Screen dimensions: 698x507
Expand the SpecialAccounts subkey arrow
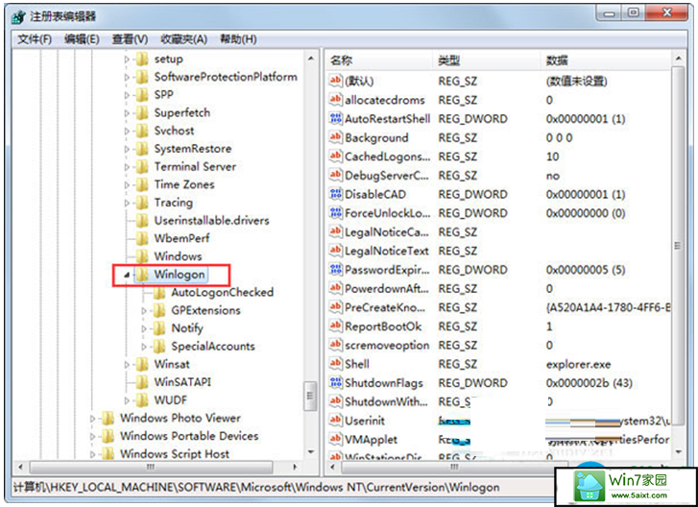point(144,347)
